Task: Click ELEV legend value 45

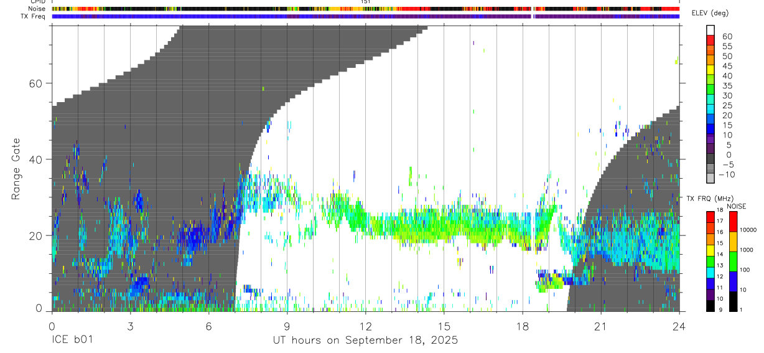Action: click(727, 66)
